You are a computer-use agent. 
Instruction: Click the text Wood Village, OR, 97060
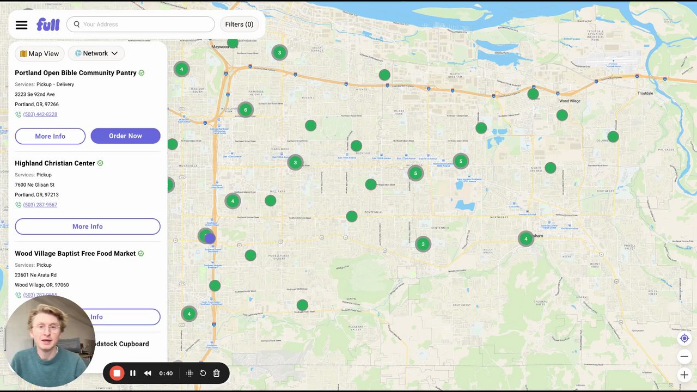pyautogui.click(x=42, y=285)
